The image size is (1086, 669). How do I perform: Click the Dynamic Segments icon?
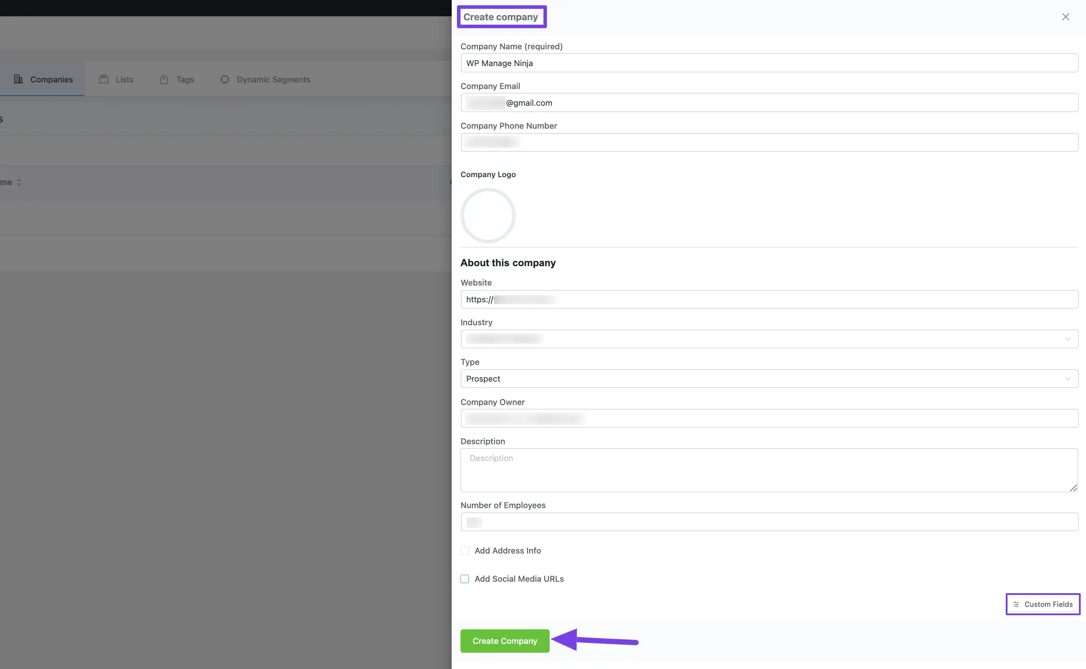tap(225, 79)
